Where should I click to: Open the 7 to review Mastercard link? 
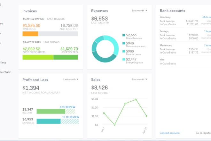tap(207, 45)
